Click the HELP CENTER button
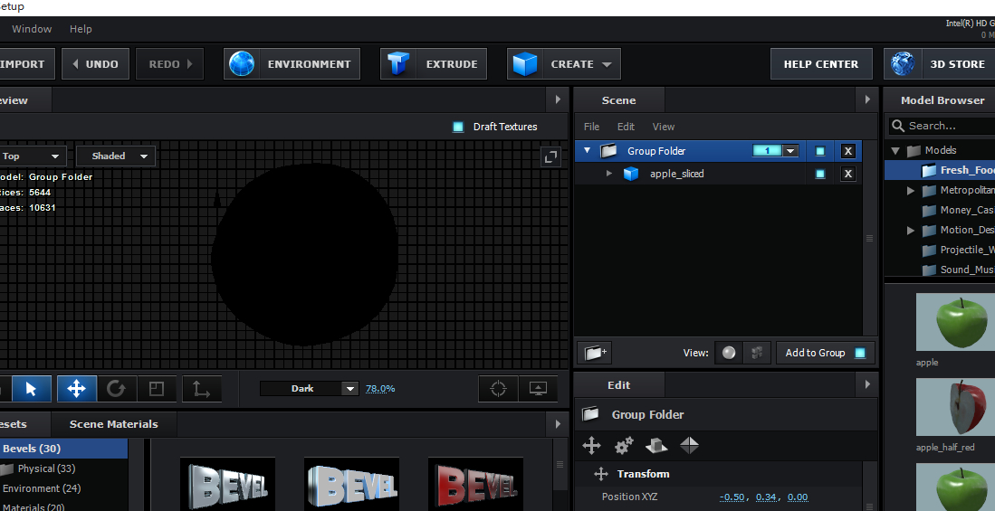Image resolution: width=995 pixels, height=511 pixels. point(821,64)
